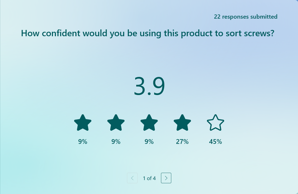Click the empty fifth star outline
298x194 pixels.
tap(216, 123)
